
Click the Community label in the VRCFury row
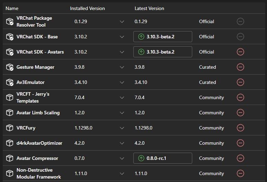point(212,128)
